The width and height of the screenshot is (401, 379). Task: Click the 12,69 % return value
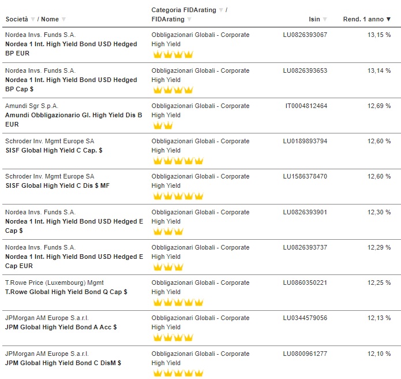[x=379, y=106]
